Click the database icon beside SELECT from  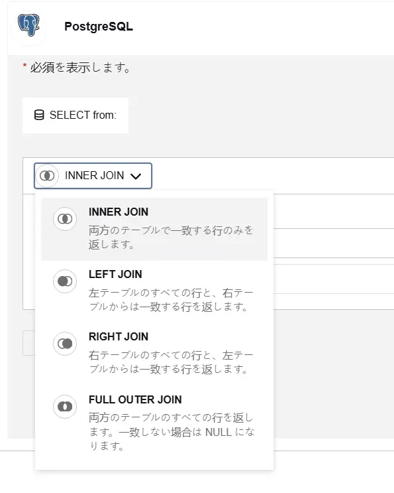[x=39, y=115]
